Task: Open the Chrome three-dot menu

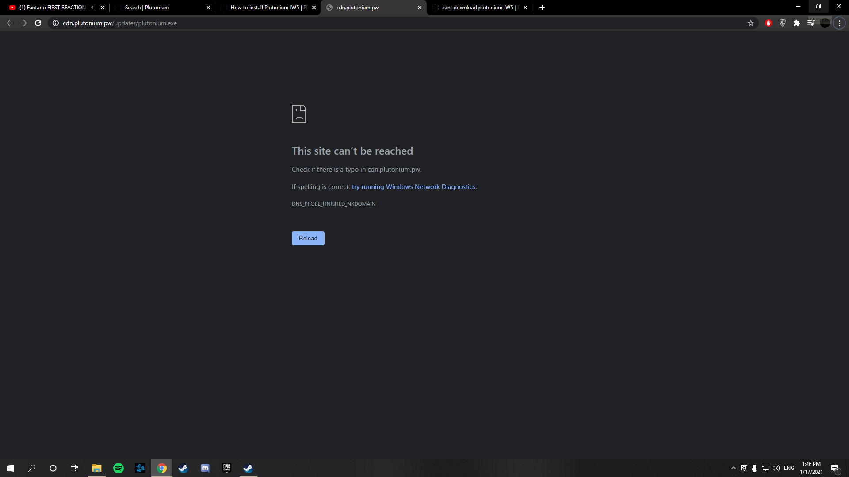Action: [x=839, y=23]
